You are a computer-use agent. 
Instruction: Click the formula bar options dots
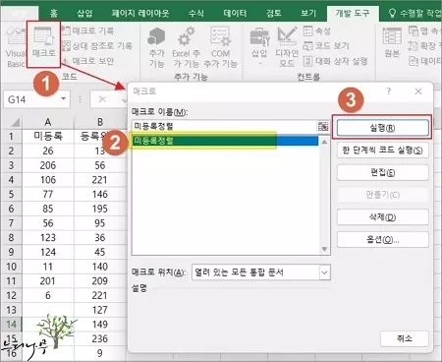click(80, 99)
